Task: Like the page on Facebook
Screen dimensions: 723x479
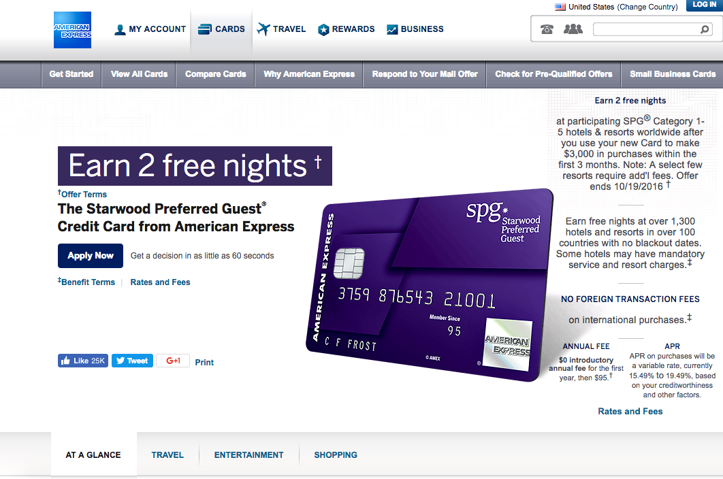Action: pos(83,361)
